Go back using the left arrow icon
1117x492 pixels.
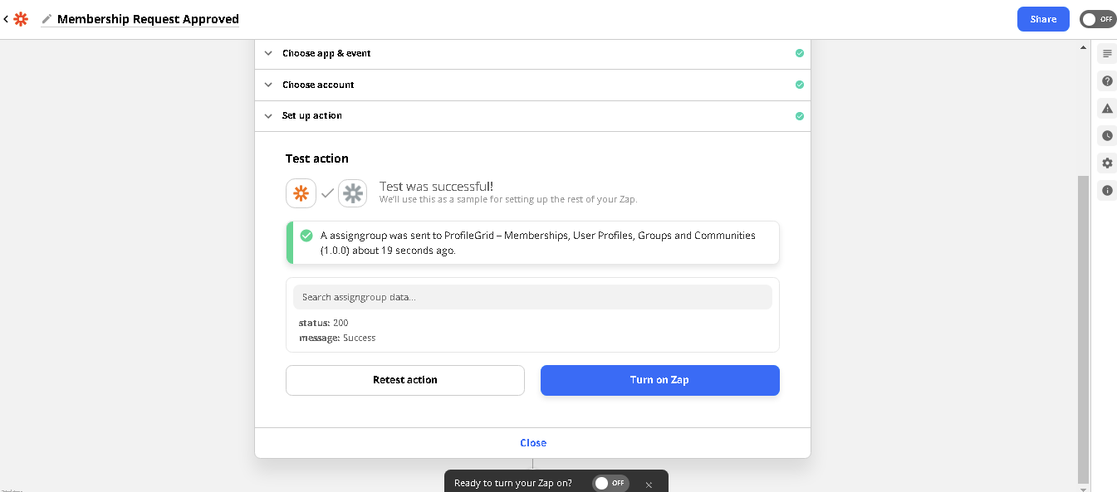click(x=6, y=19)
